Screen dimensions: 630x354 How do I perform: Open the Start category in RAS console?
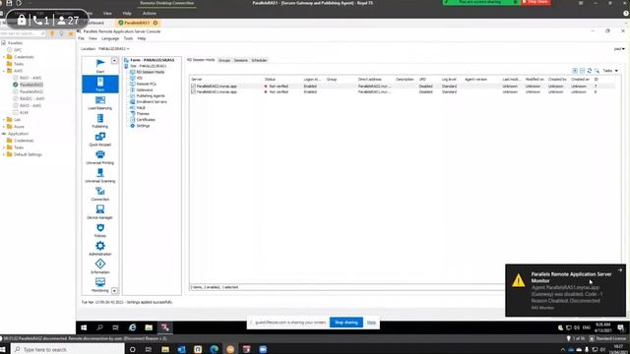coord(100,66)
